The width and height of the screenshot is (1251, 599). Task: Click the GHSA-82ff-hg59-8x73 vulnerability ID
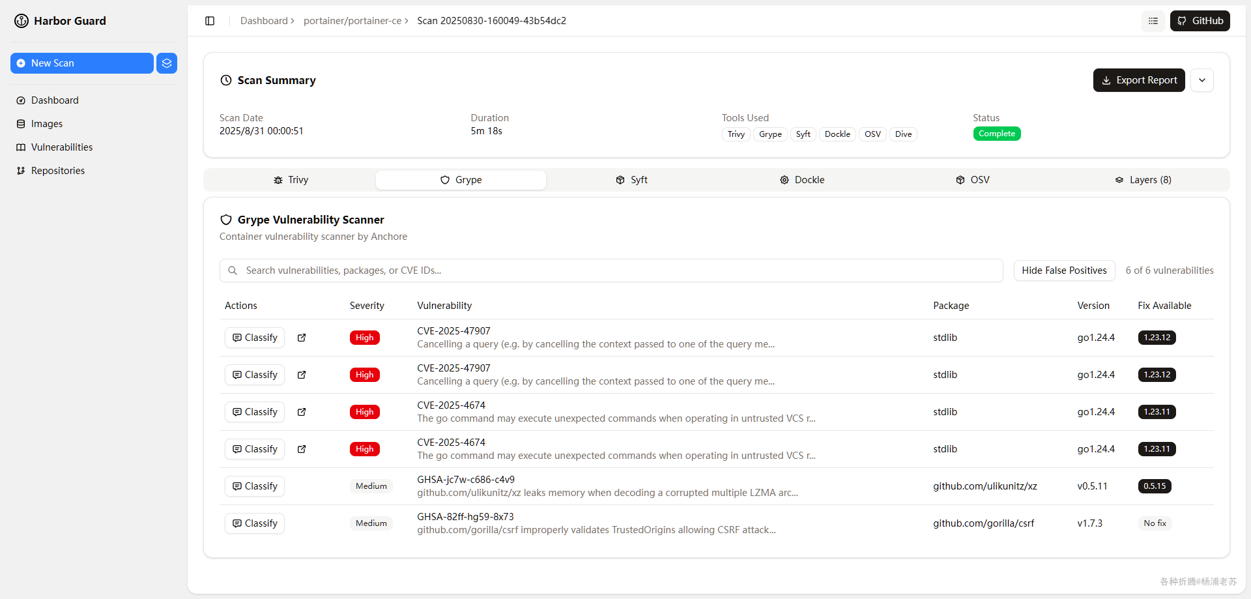pyautogui.click(x=465, y=517)
